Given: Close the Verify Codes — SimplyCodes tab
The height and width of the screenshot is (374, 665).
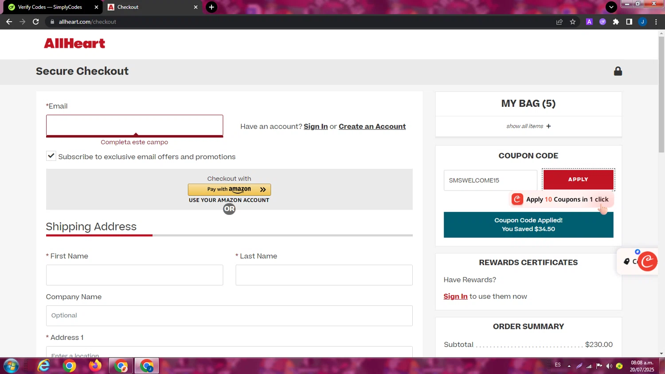Looking at the screenshot, I should pos(96,7).
